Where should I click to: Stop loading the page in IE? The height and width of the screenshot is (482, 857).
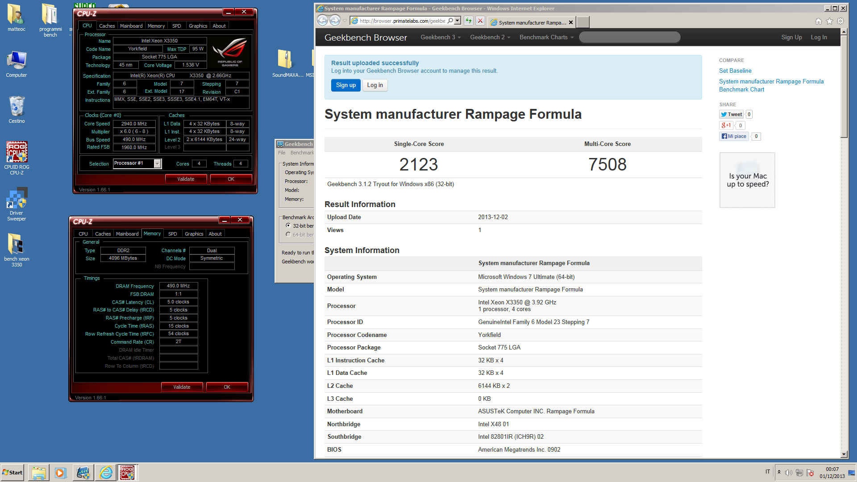[480, 21]
